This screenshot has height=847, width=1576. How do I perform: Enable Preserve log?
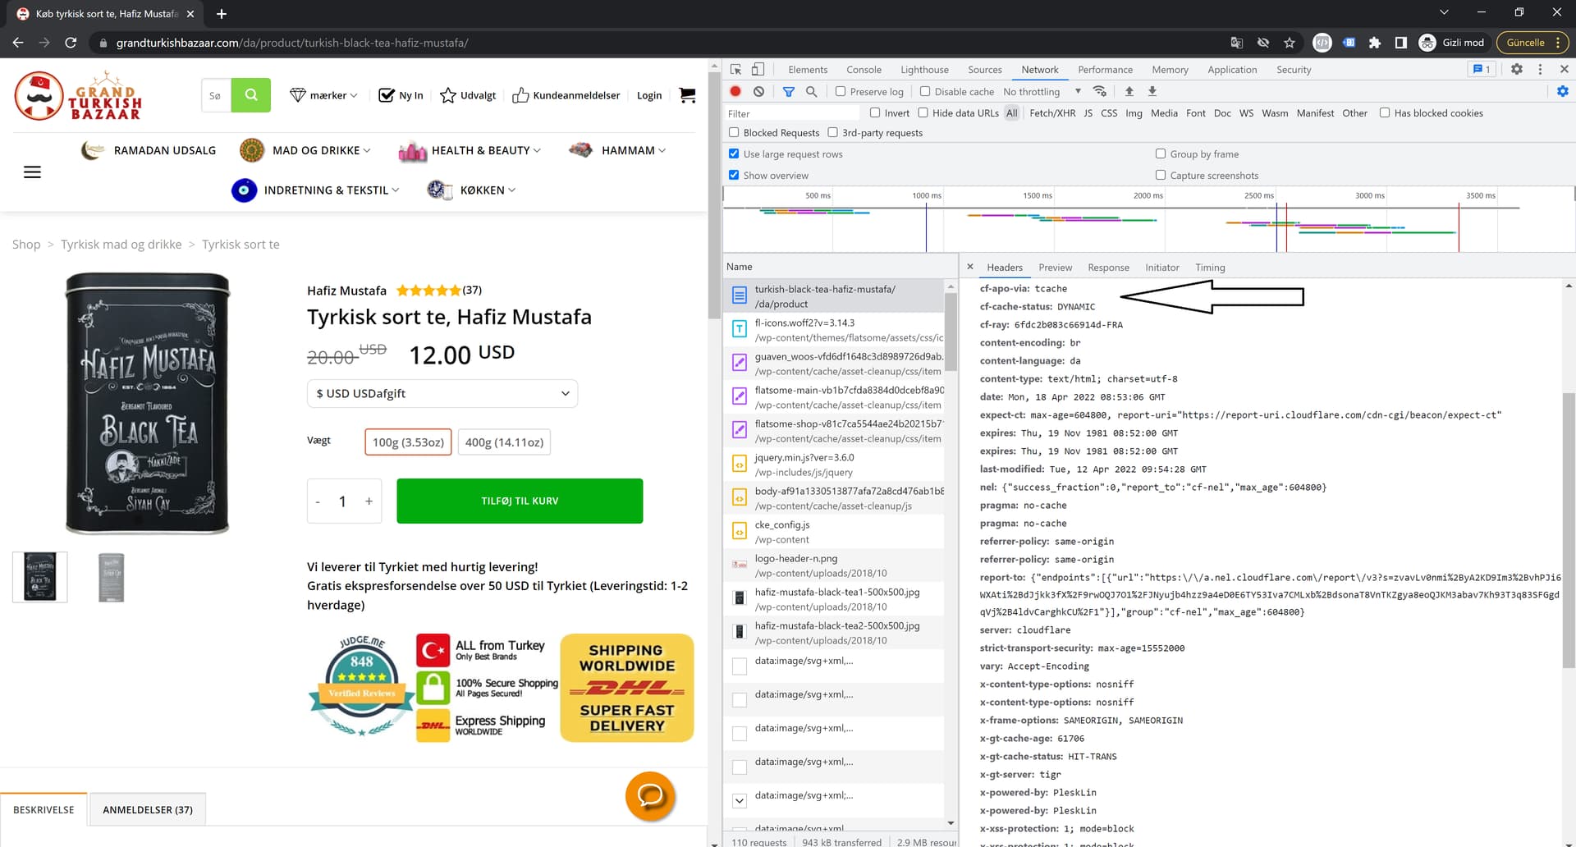(841, 91)
